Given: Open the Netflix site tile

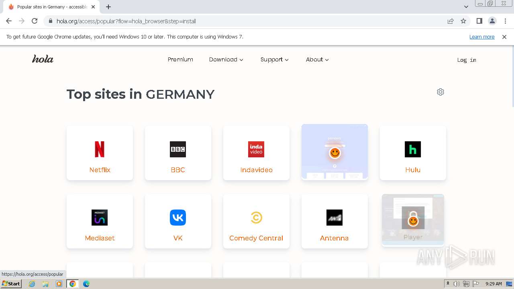Looking at the screenshot, I should point(100,153).
